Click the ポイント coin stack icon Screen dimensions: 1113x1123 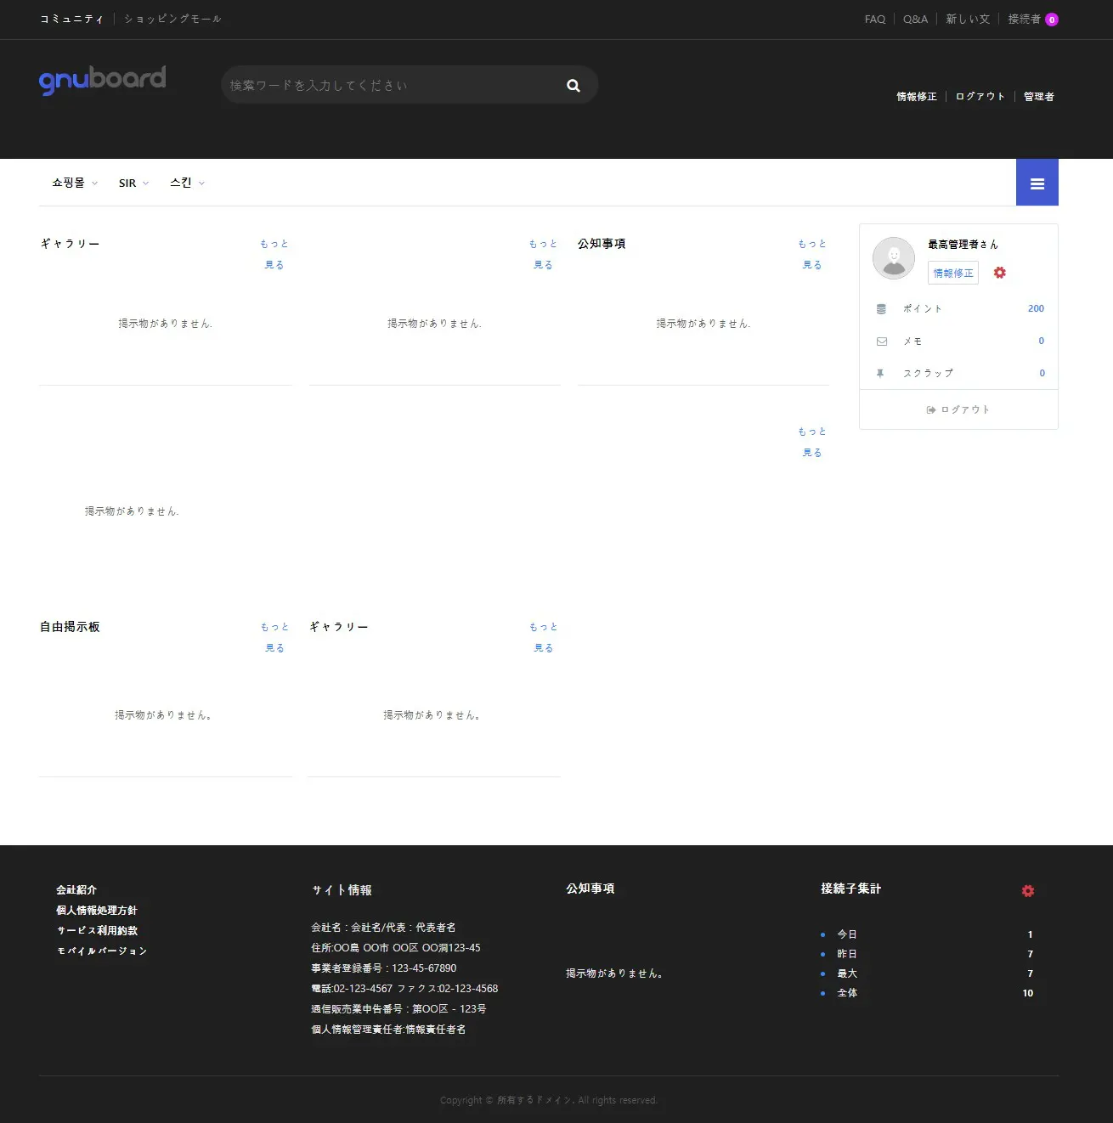point(881,309)
